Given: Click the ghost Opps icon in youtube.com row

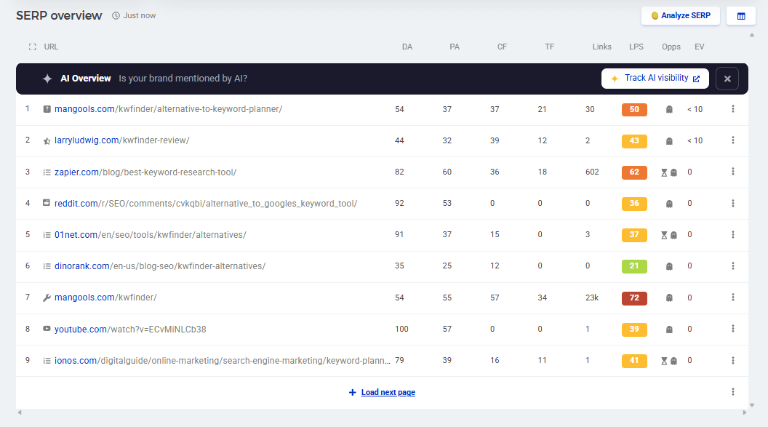Looking at the screenshot, I should (x=669, y=330).
